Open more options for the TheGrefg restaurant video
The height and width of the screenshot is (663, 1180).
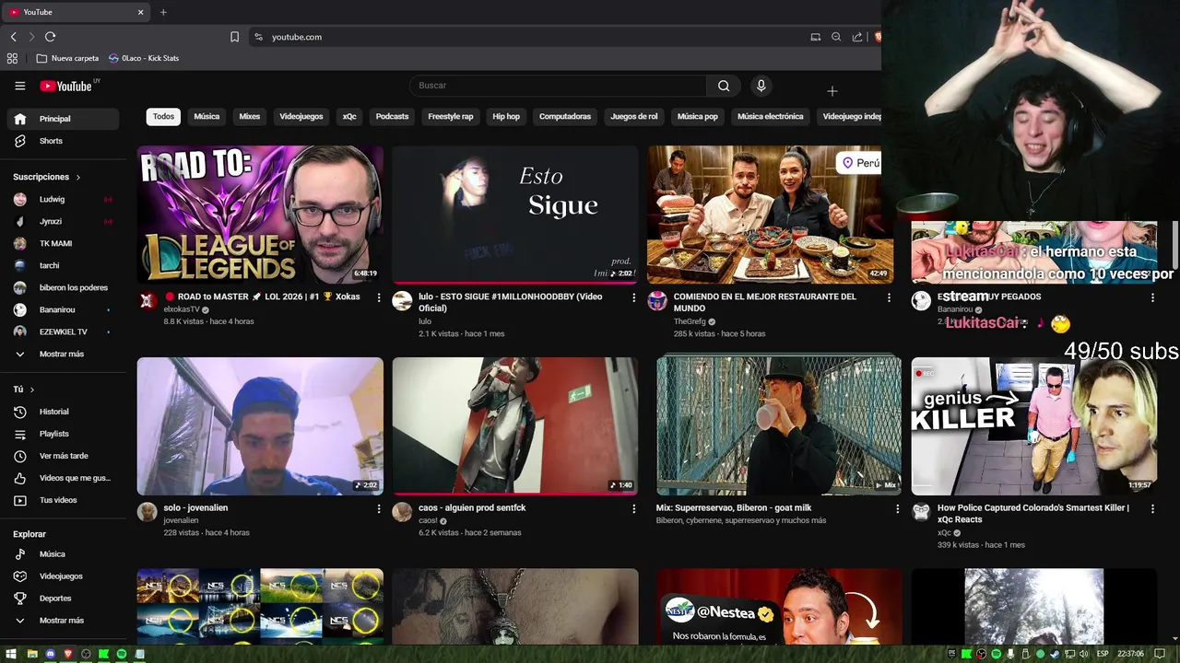pos(889,297)
